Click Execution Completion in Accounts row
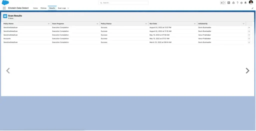Image resolution: width=256 pixels, height=131 pixels. (60, 39)
